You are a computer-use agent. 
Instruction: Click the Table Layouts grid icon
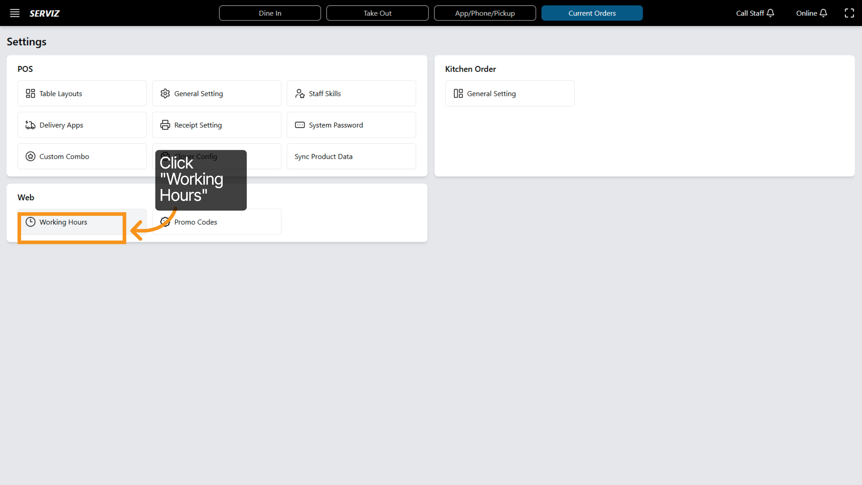31,94
